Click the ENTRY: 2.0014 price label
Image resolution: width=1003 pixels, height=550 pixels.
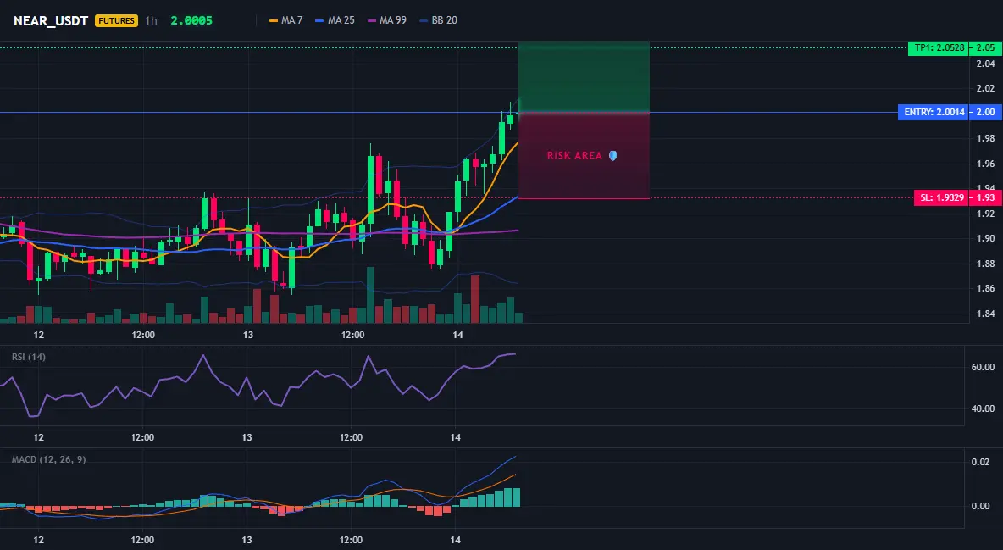coord(932,112)
